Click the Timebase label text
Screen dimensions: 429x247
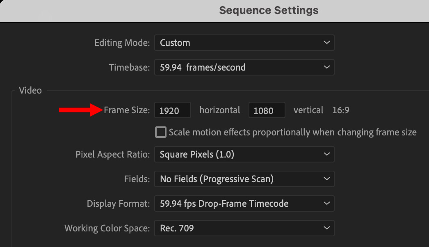tap(129, 67)
